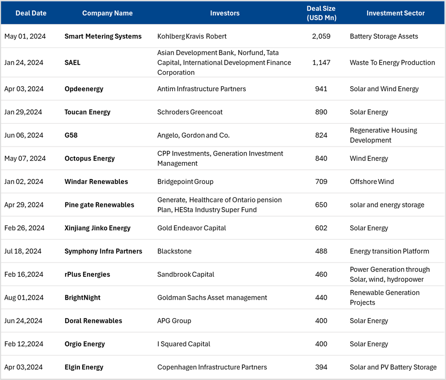Screen dimensions: 446x380
Task: Click sector "Energy transition Platform"
Action: (x=390, y=251)
